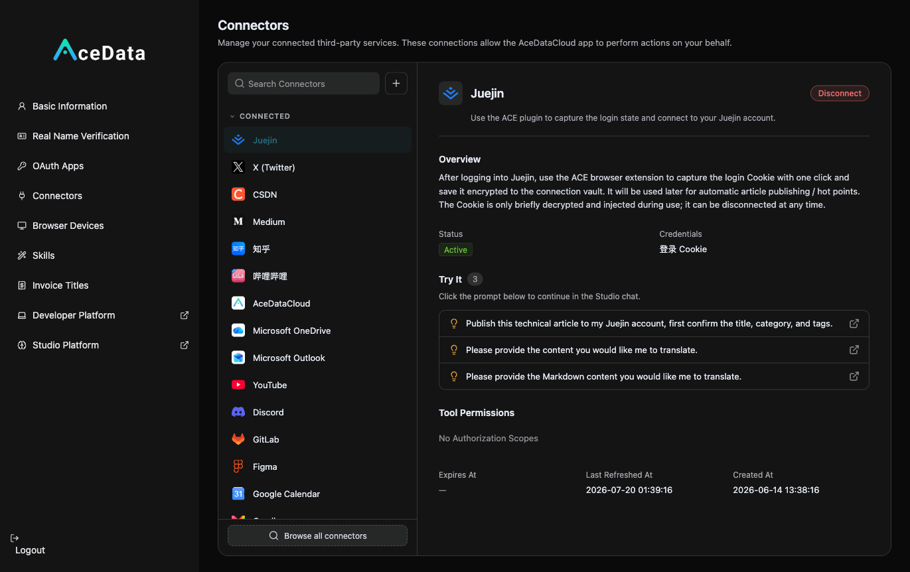
Task: Click Last Refreshed date 2026-07-20 01:39:16
Action: click(629, 490)
